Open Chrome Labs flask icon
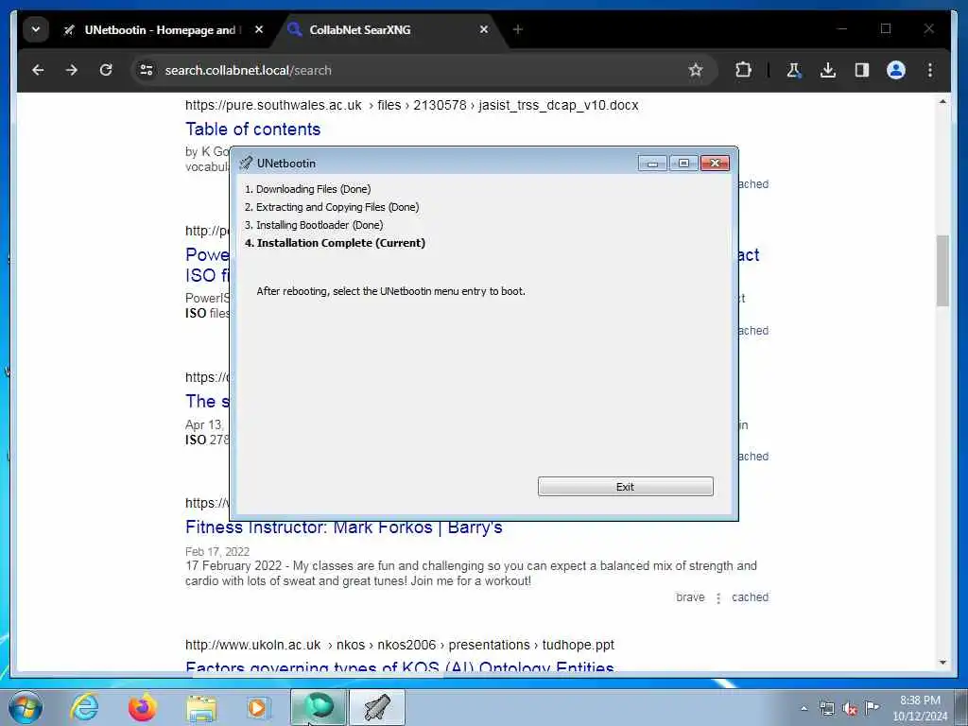Viewport: 968px width, 726px height. [794, 70]
